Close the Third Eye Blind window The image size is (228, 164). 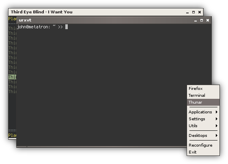point(200,12)
